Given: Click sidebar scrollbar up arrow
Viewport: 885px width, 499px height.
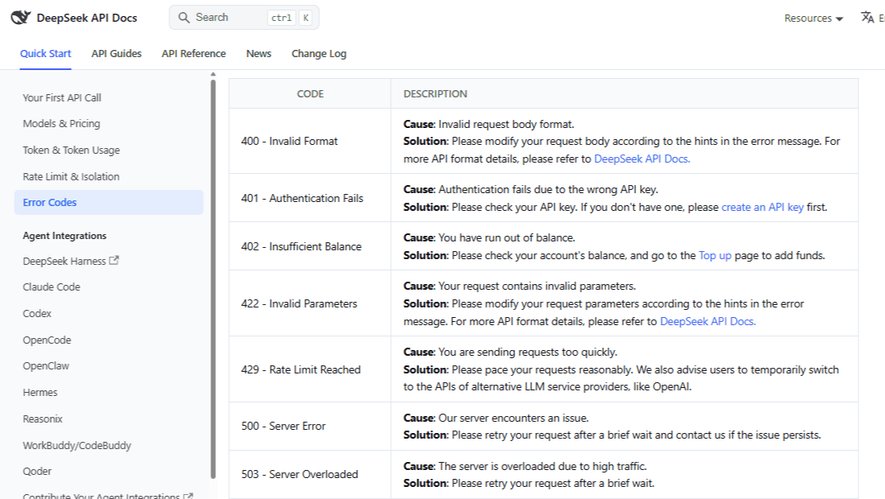Looking at the screenshot, I should pos(213,74).
